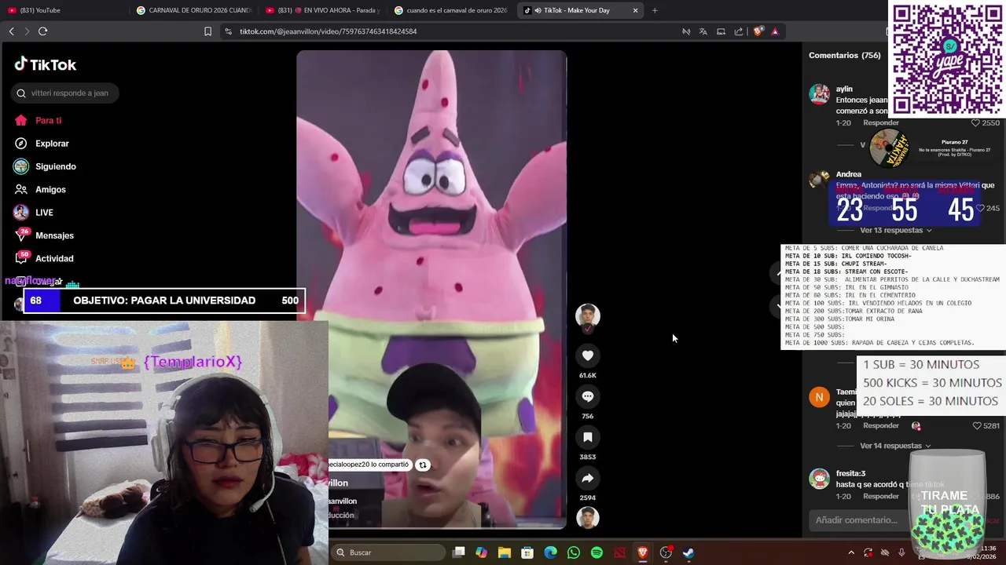Open WhatsApp from the taskbar
Viewport: 1006px width, 565px height.
coord(574,552)
